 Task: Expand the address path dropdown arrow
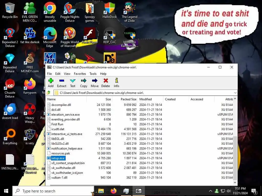point(235,93)
